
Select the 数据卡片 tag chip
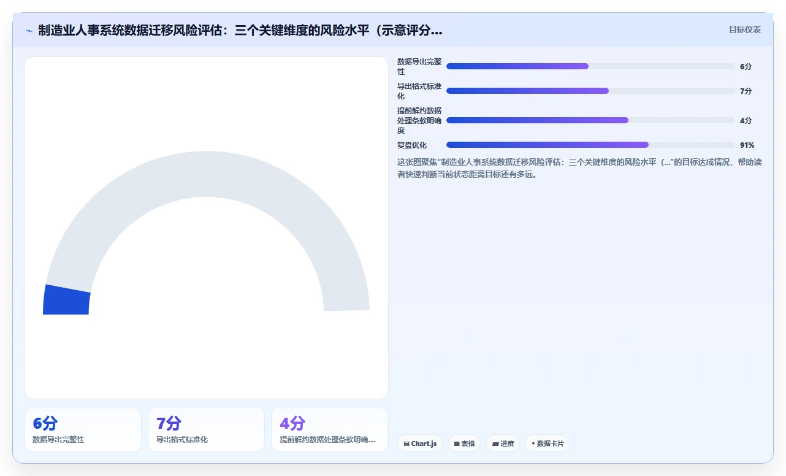(x=548, y=443)
